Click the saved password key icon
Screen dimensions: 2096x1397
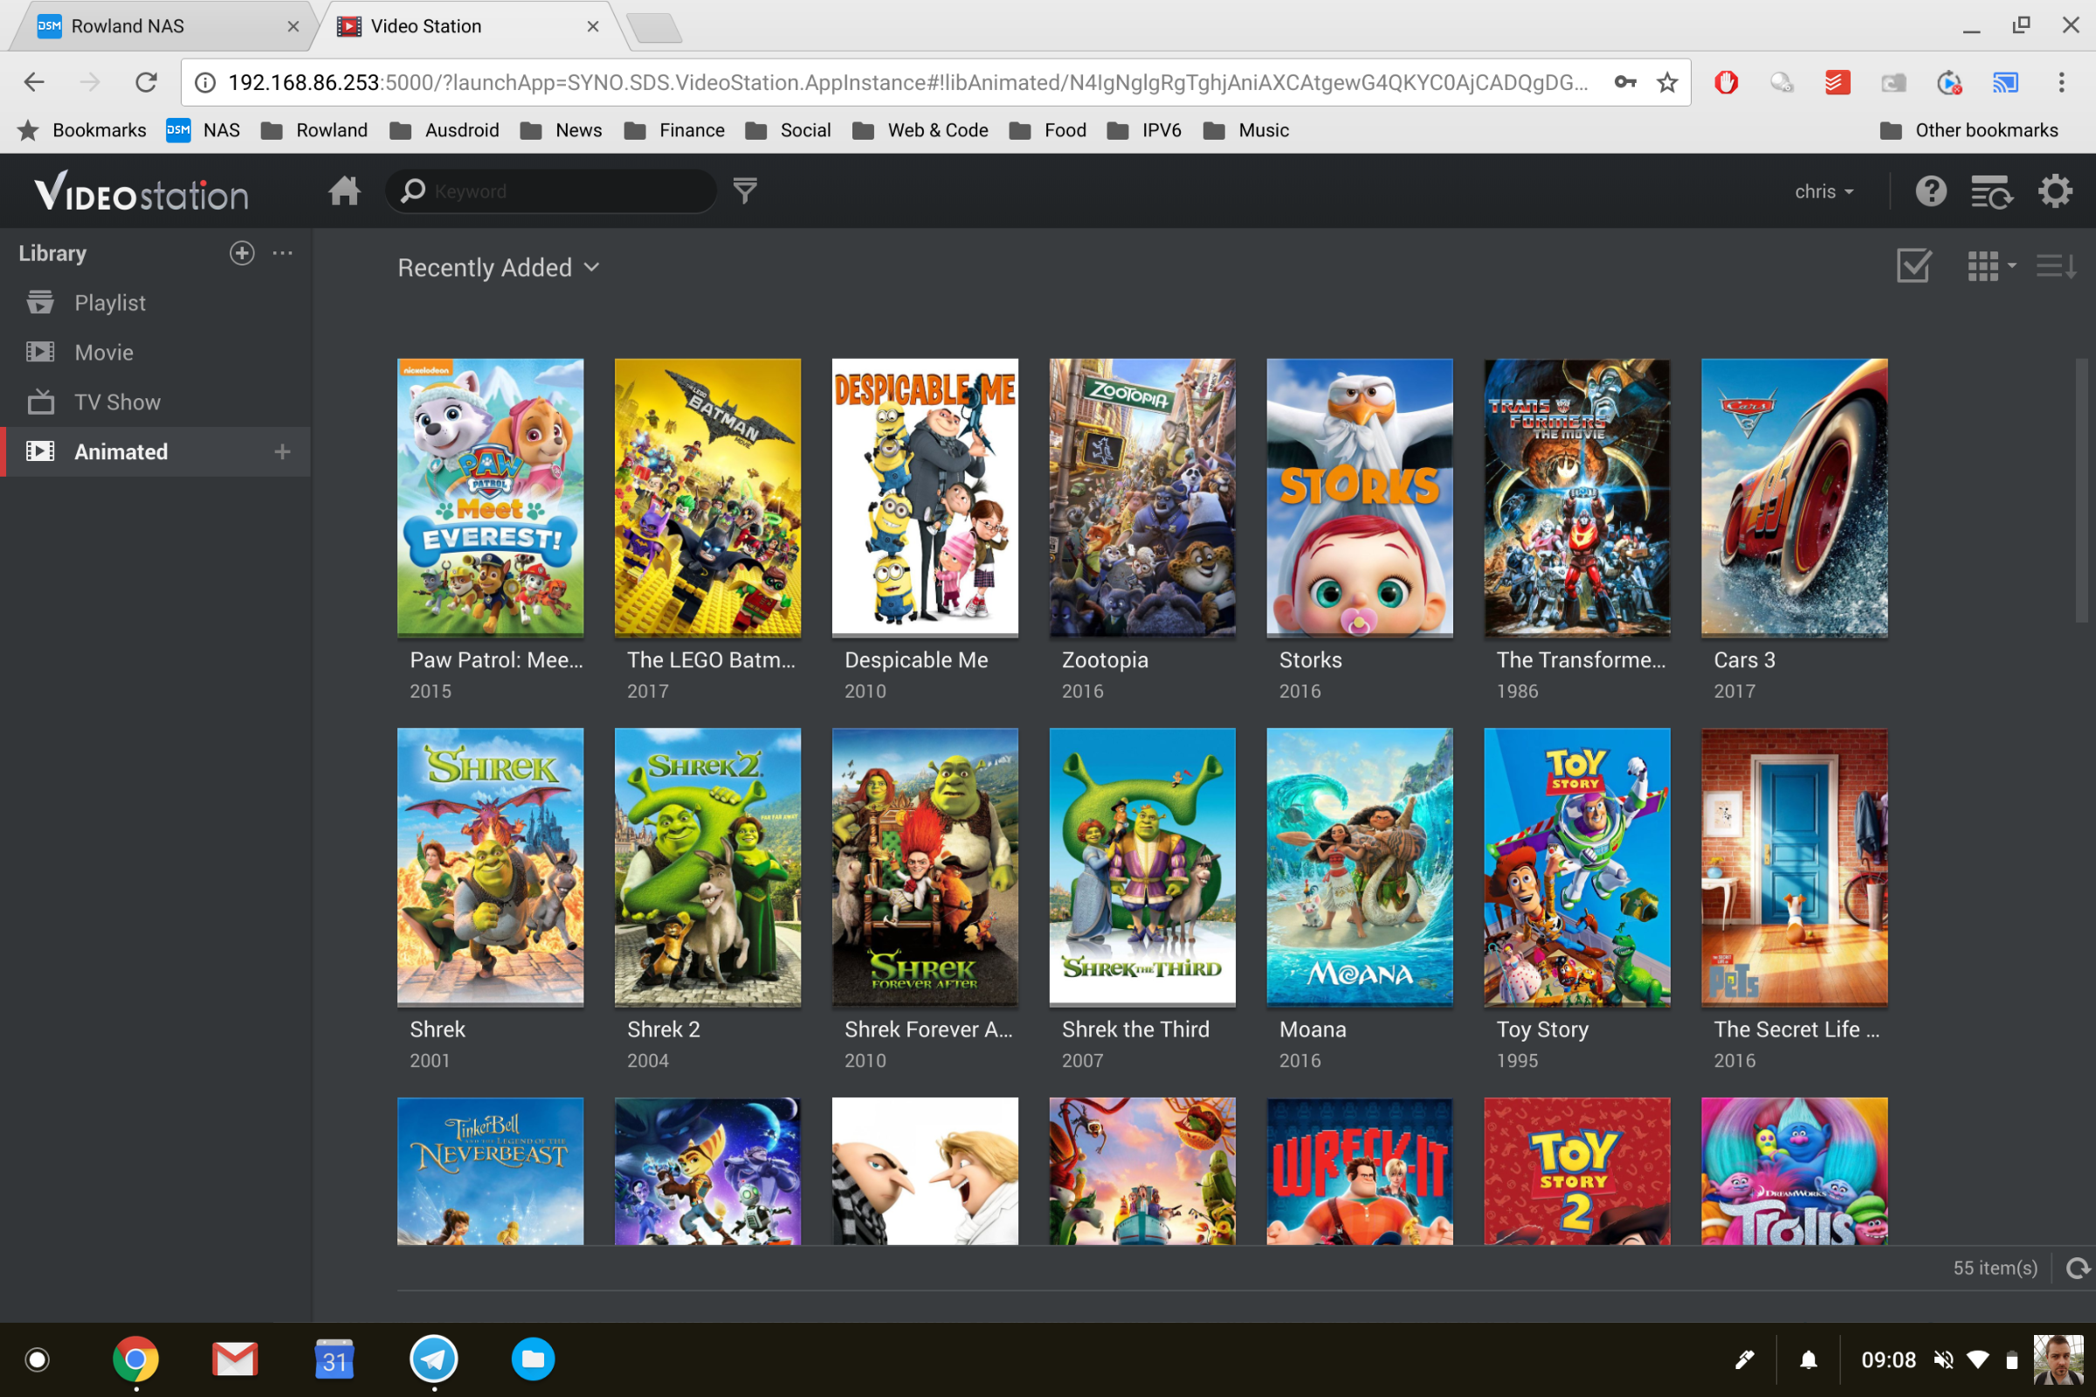[1625, 83]
